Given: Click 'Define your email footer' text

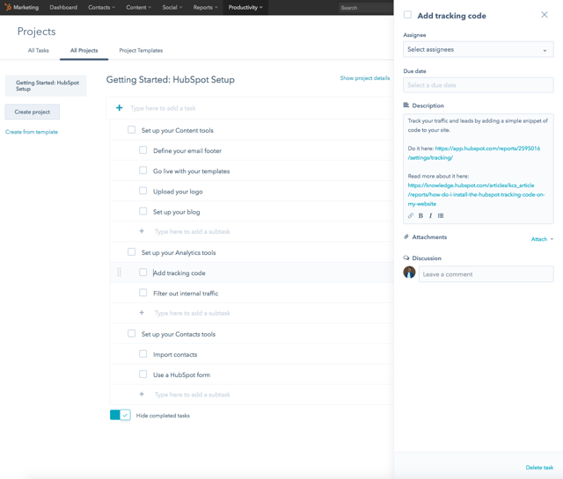Looking at the screenshot, I should [x=187, y=150].
